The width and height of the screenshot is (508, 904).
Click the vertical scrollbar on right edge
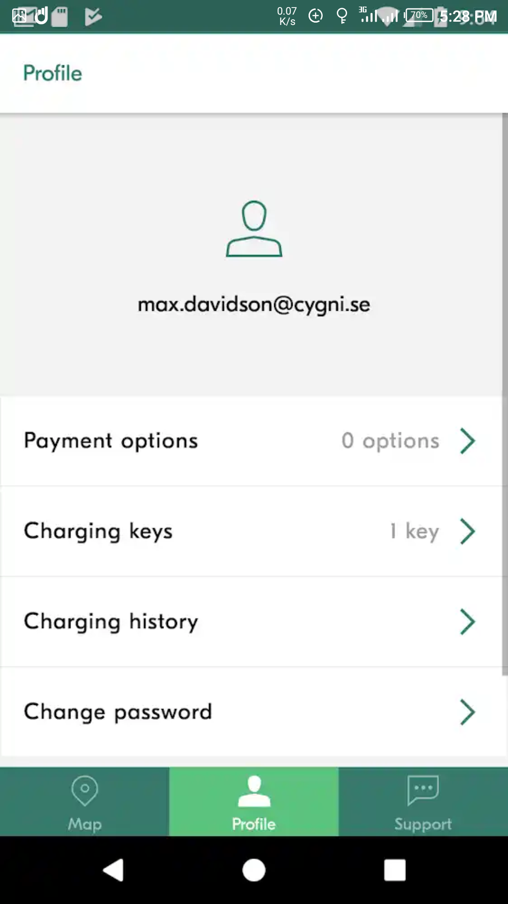pos(505,395)
